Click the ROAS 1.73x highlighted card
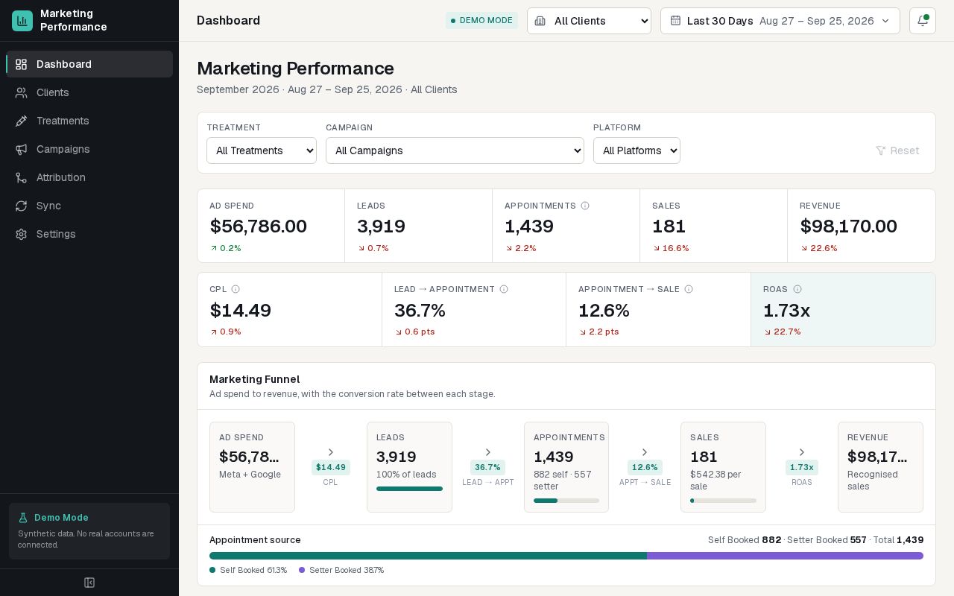Image resolution: width=954 pixels, height=596 pixels. coord(843,309)
